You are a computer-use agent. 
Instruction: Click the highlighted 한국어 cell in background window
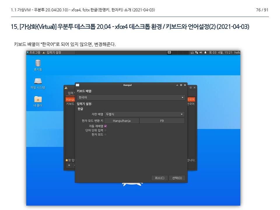pos(191,99)
